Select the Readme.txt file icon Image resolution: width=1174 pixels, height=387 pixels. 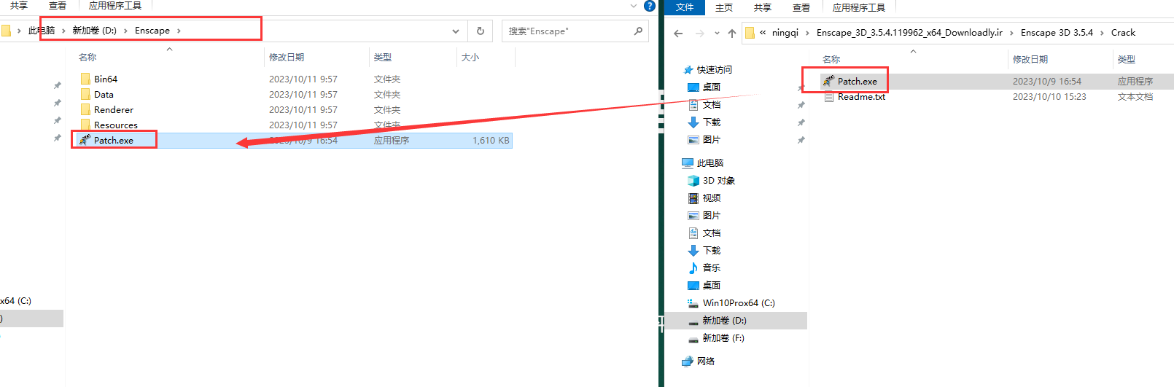pyautogui.click(x=828, y=96)
